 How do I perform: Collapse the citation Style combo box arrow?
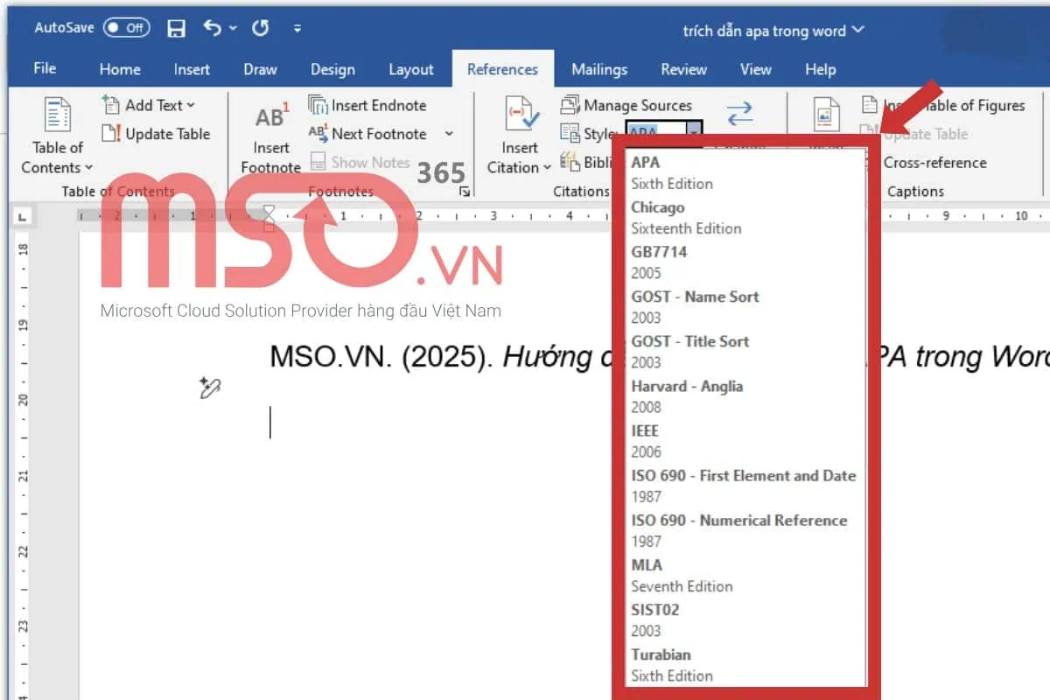point(693,132)
